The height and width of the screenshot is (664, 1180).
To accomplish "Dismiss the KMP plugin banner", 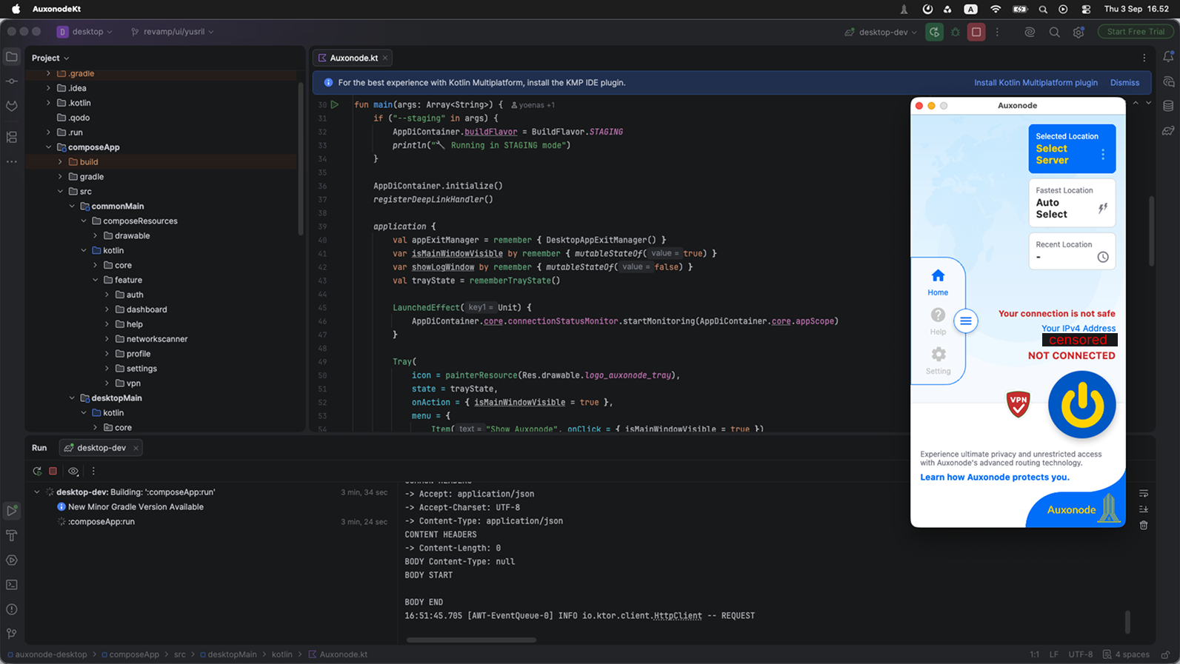I will tap(1124, 83).
